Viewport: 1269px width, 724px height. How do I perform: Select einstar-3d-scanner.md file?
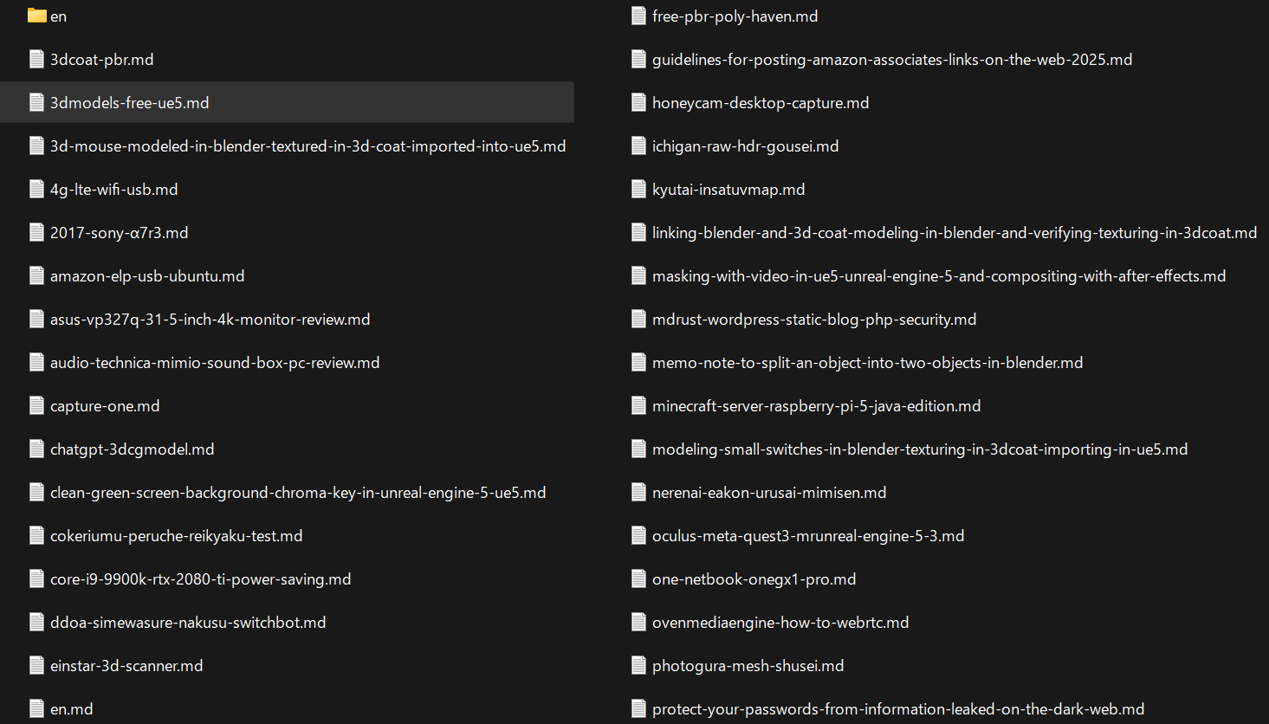pyautogui.click(x=126, y=665)
